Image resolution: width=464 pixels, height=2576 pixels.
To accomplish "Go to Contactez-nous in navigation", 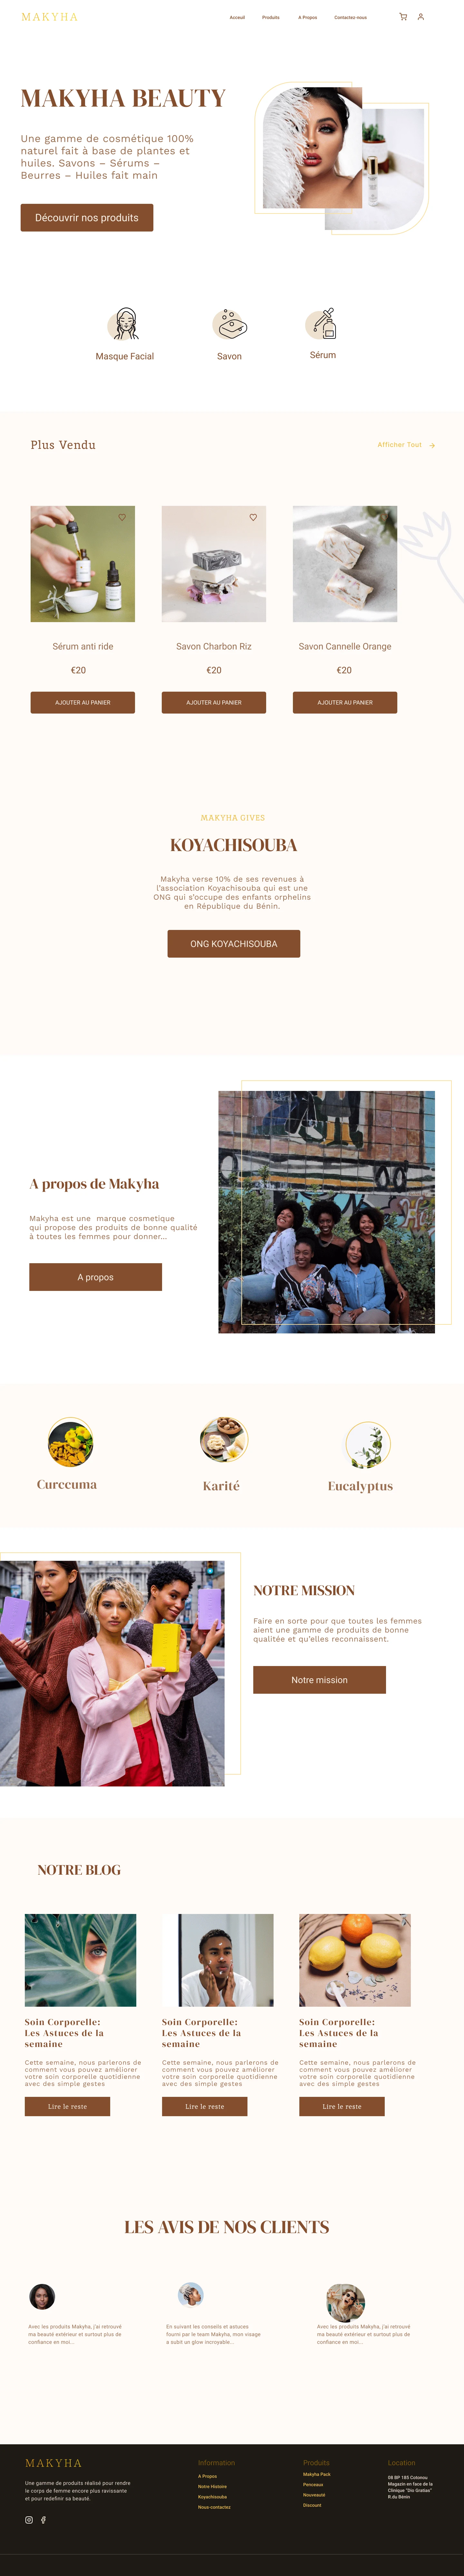I will click(350, 17).
